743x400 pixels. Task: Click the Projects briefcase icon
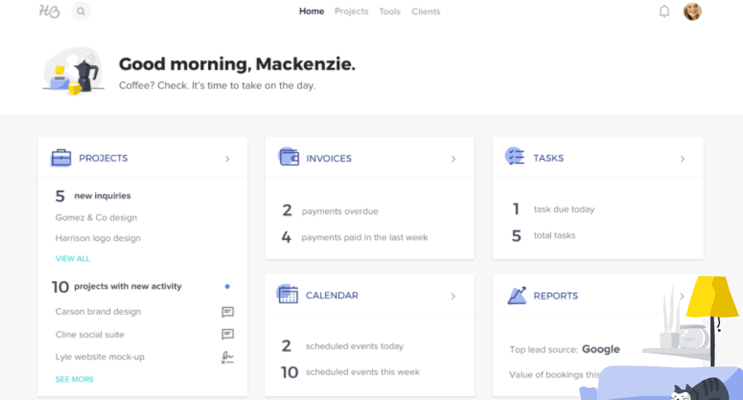[61, 158]
